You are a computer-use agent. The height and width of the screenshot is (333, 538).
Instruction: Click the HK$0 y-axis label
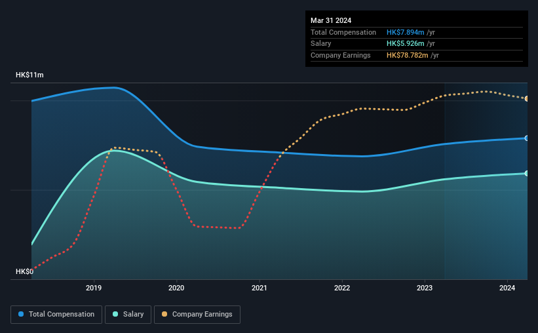point(24,271)
